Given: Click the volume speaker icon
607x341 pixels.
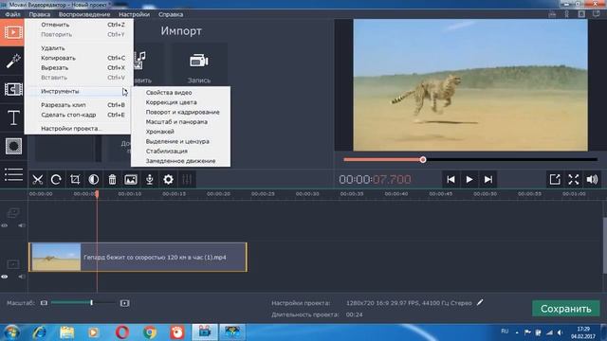Looking at the screenshot, I should (592, 179).
